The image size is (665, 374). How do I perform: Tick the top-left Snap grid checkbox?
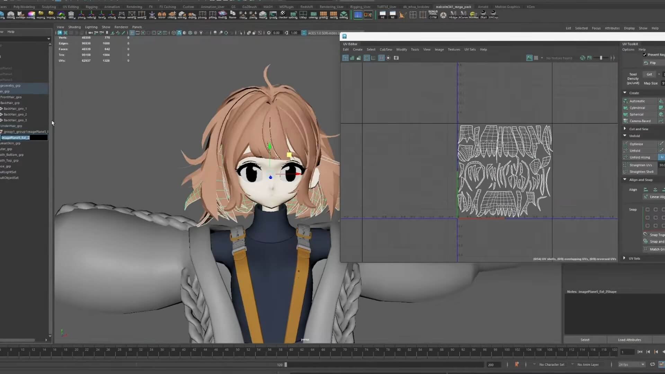pyautogui.click(x=647, y=210)
